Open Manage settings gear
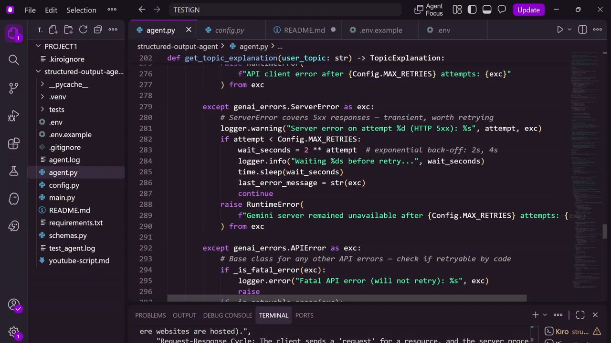Viewport: 611px width, 343px height. [x=13, y=332]
